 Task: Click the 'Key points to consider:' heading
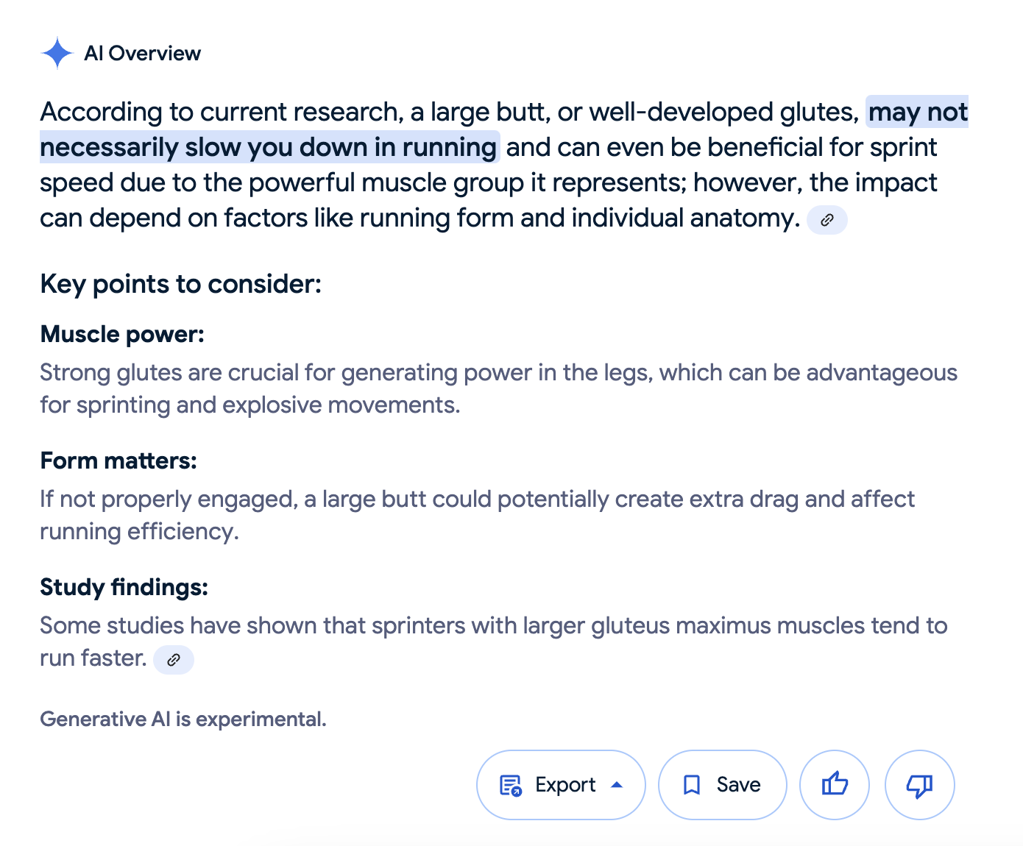click(181, 284)
